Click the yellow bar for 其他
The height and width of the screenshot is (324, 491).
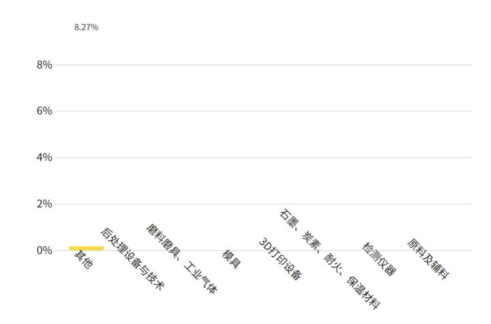point(86,248)
